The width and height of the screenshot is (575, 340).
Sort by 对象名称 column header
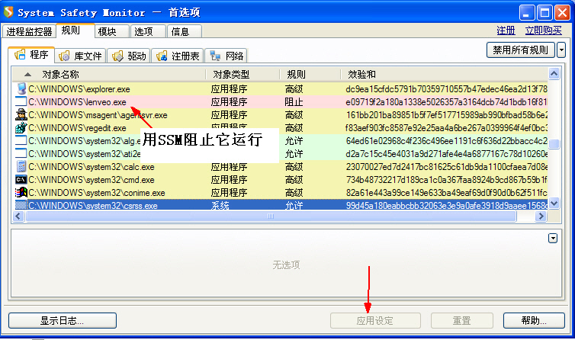[108, 75]
